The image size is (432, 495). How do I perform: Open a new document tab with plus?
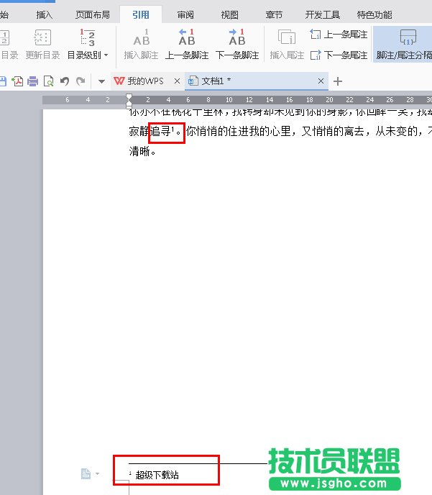pos(338,81)
